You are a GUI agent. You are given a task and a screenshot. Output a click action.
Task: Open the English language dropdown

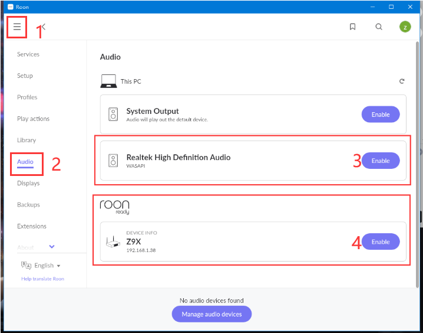coord(41,266)
